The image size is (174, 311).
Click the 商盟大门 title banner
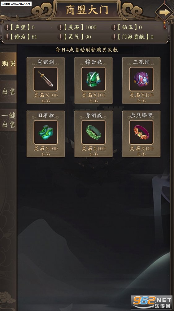click(87, 10)
